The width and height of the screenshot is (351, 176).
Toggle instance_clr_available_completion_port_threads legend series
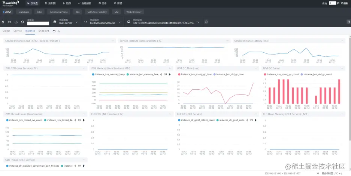[x=33, y=166]
